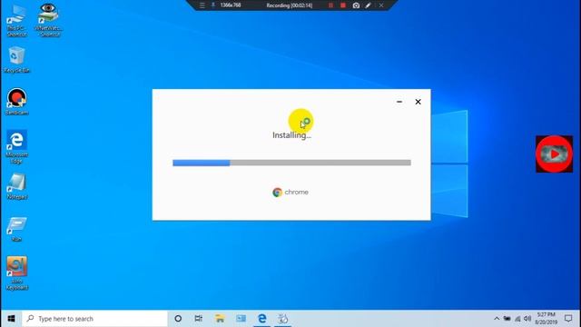The height and width of the screenshot is (327, 581).
Task: Open the taskbar clock and date
Action: [x=547, y=319]
